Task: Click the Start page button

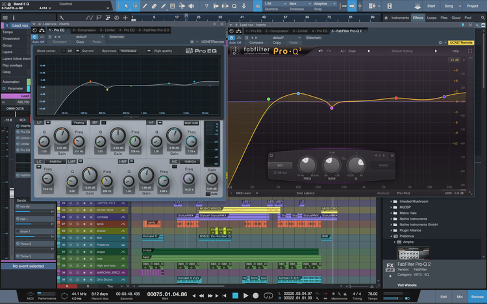Action: tap(431, 6)
